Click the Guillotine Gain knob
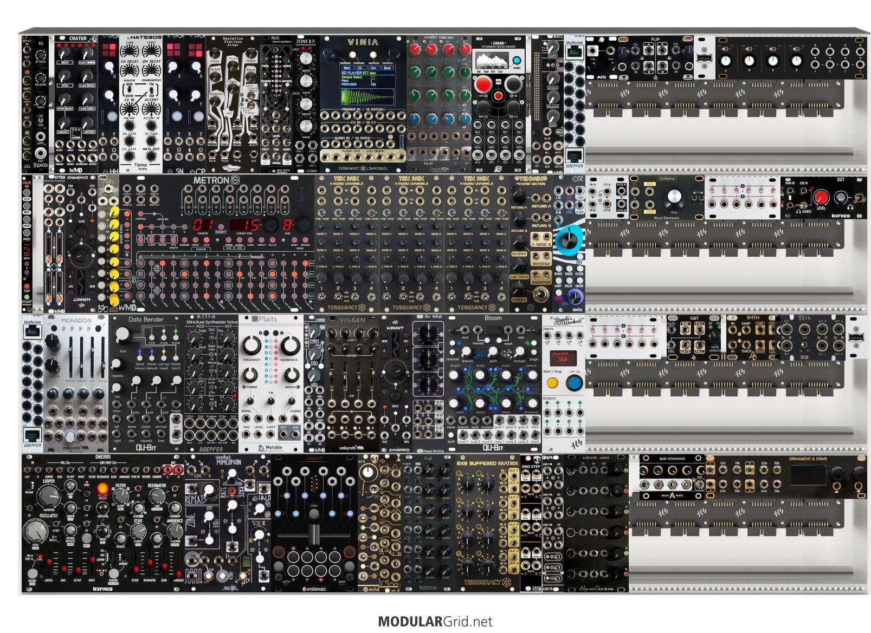 (x=674, y=196)
